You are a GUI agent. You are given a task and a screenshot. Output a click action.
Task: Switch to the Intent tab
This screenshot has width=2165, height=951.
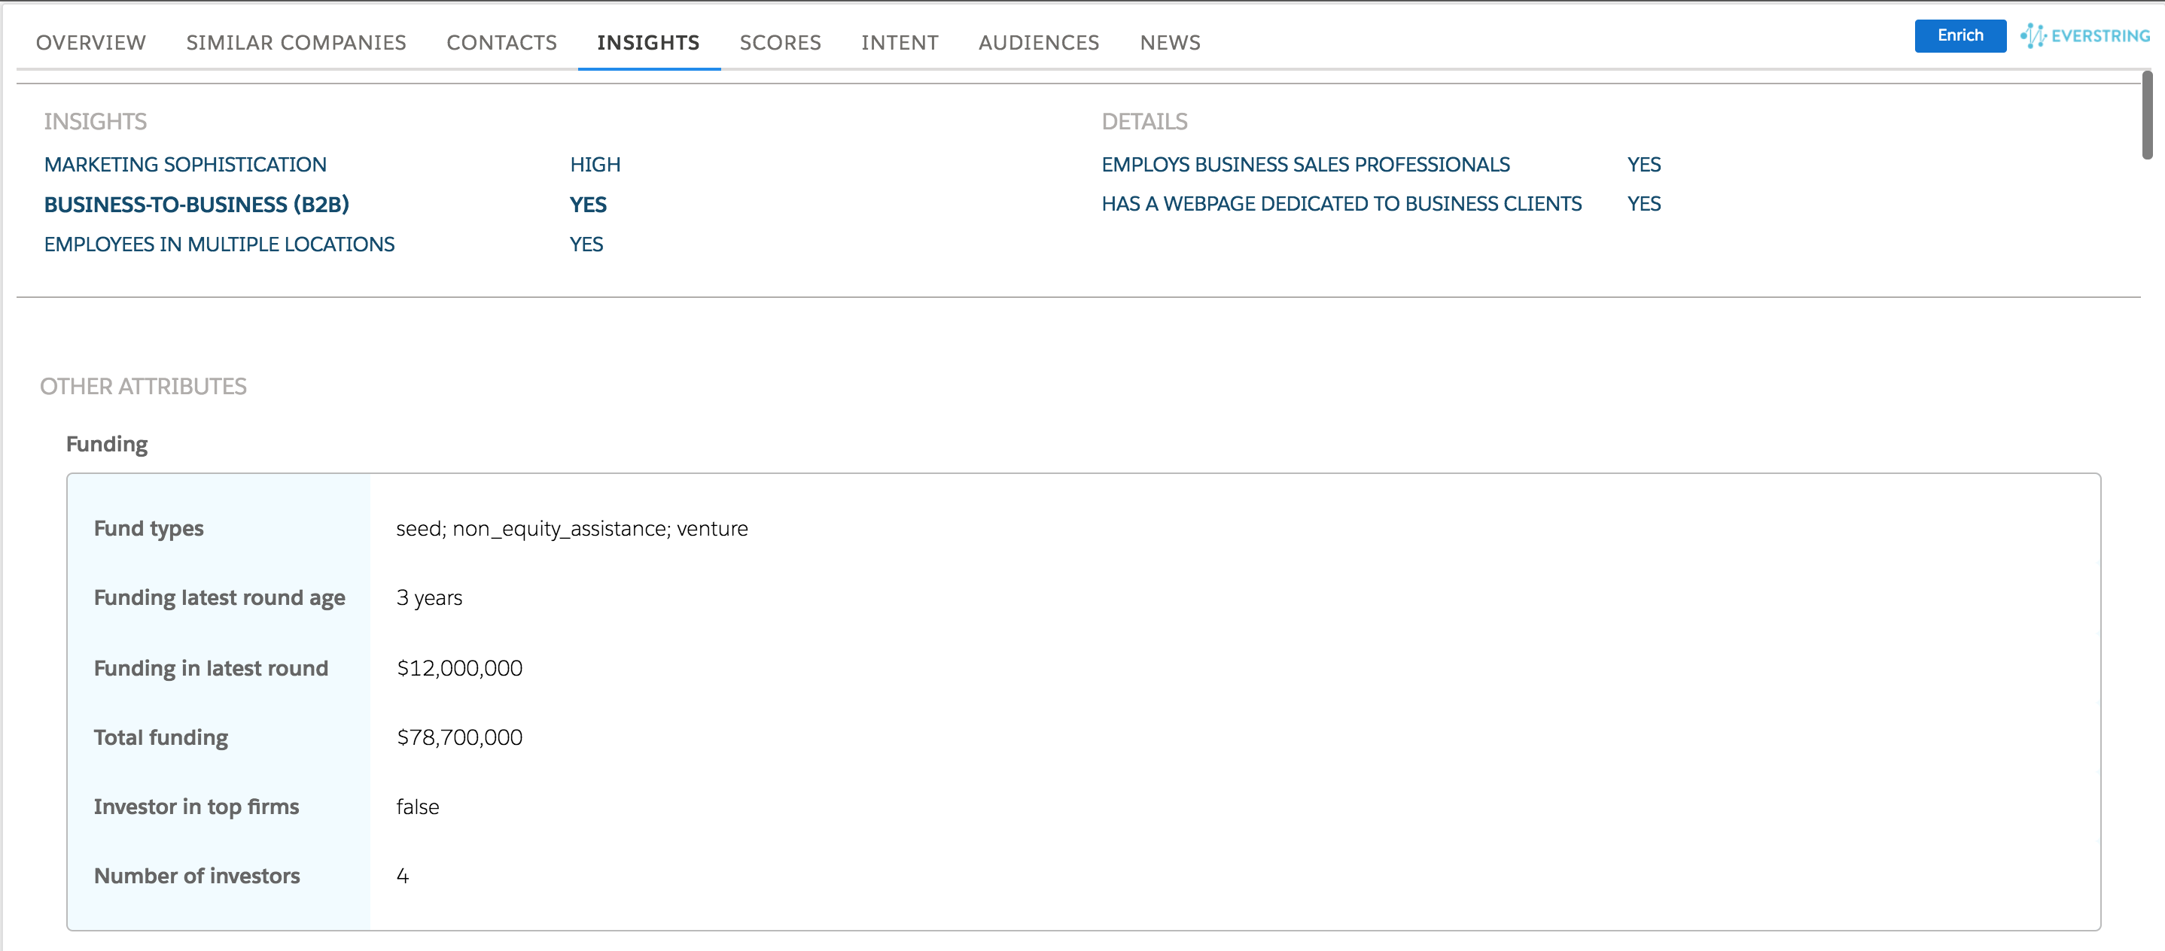(x=900, y=42)
